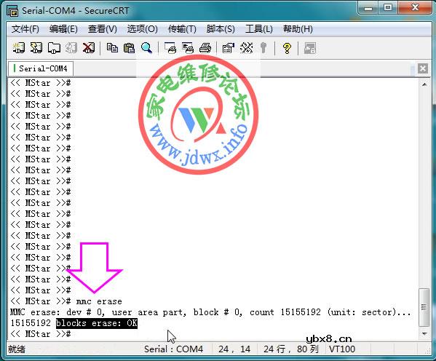Viewport: 436px width, 361px height.
Task: Click the '24 行, 80 列' status entry
Action: point(291,349)
